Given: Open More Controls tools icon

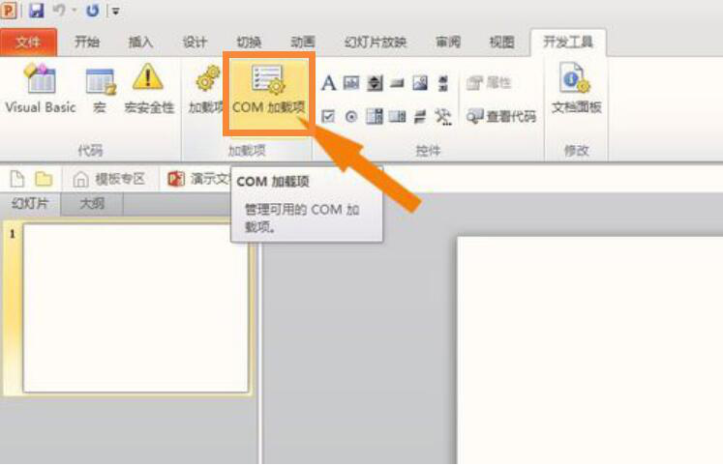Looking at the screenshot, I should pyautogui.click(x=443, y=116).
